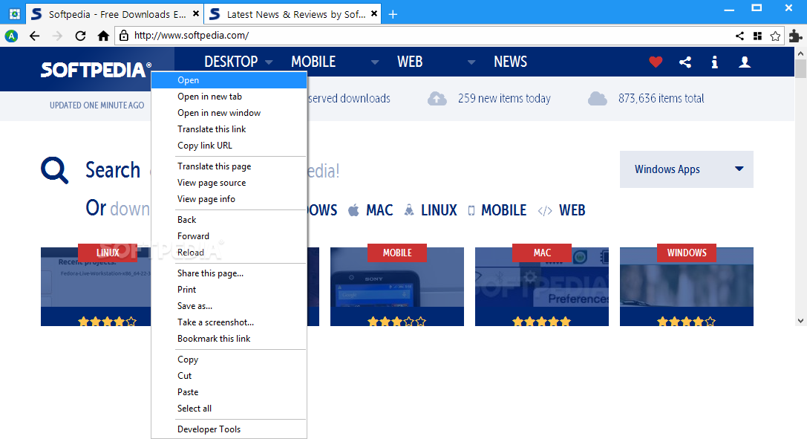Select View page source
This screenshot has width=807, height=439.
click(x=229, y=183)
